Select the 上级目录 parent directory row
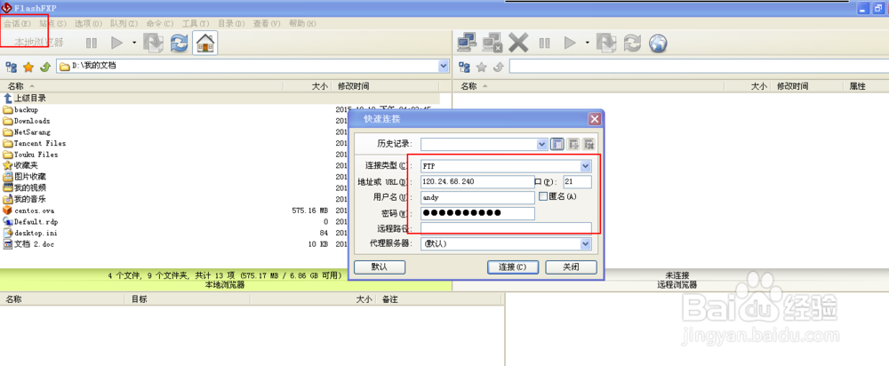The image size is (889, 366). (220, 99)
